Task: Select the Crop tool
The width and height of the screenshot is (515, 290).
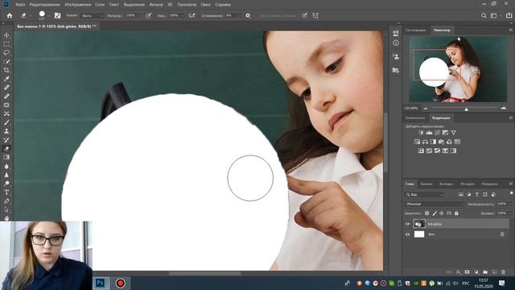Action: 6,70
